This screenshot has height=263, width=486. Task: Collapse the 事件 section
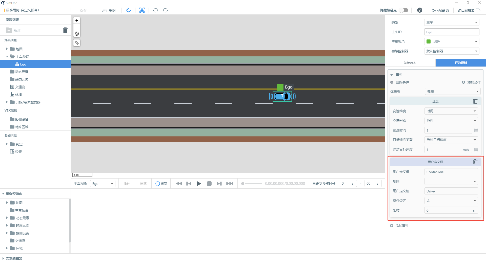[x=392, y=75]
